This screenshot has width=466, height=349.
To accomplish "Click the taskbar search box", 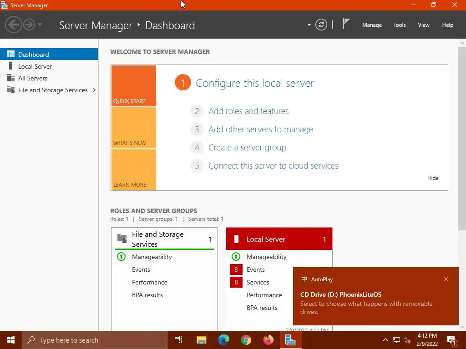I will point(95,340).
